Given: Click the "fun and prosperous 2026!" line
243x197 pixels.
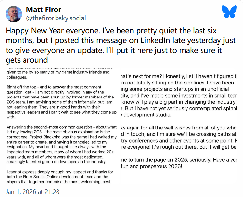Looking at the screenshot, I should [151, 166].
